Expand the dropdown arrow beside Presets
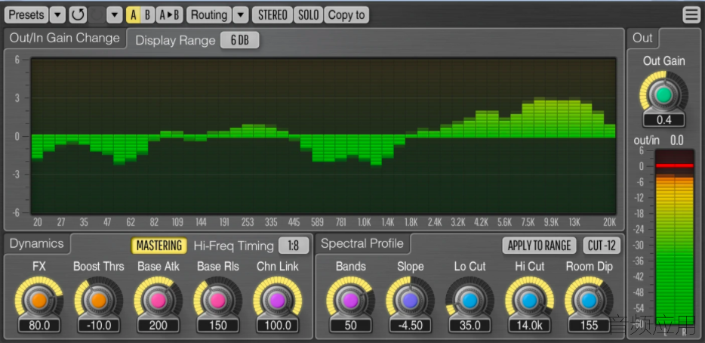The height and width of the screenshot is (343, 705). pos(57,15)
